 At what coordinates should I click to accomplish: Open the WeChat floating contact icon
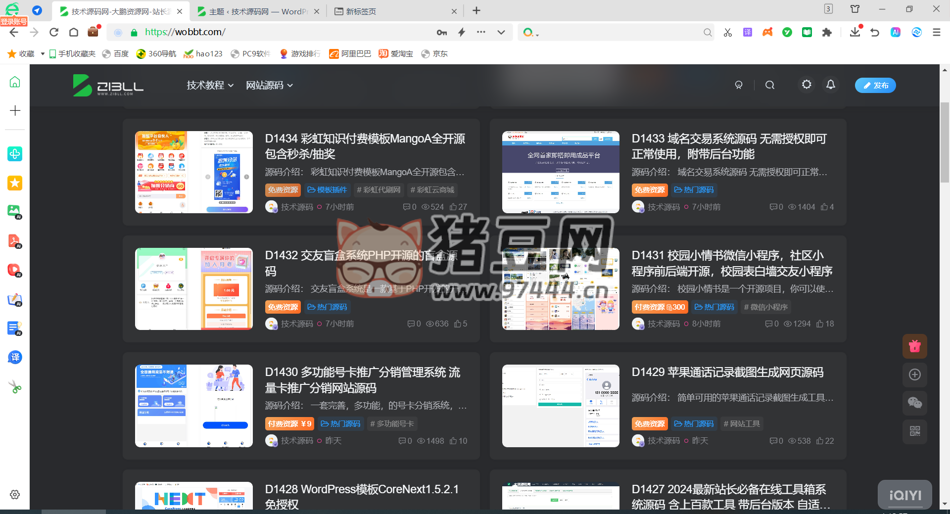tap(914, 403)
